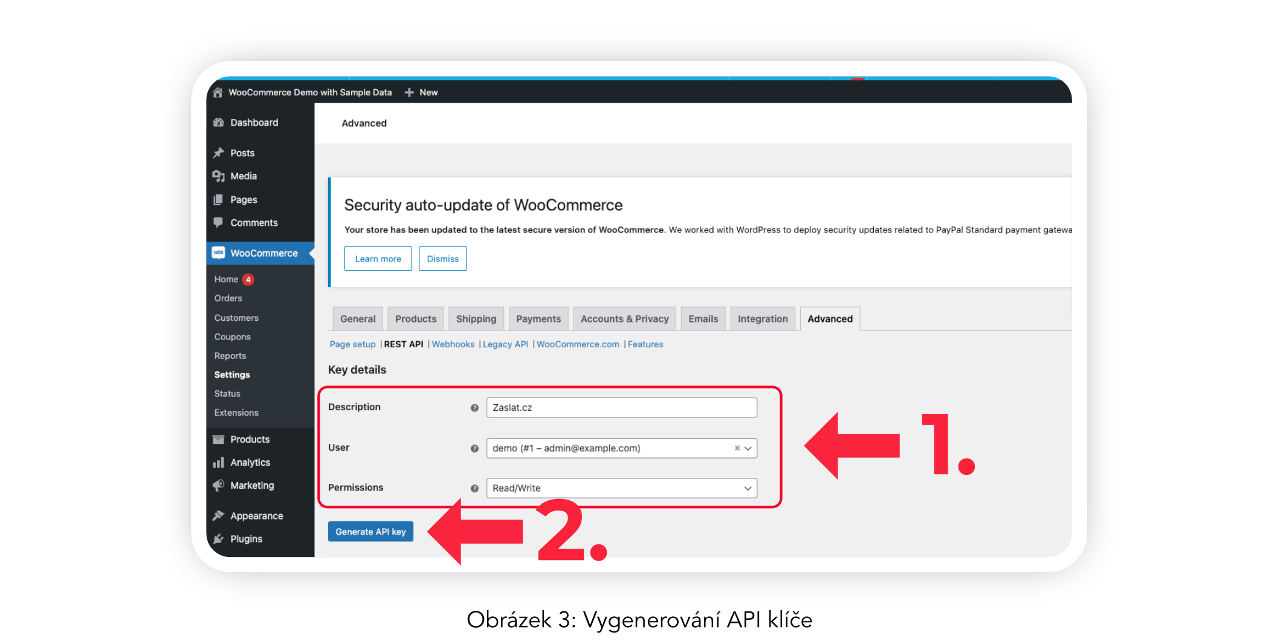
Task: Open the Settings submenu item
Action: pyautogui.click(x=232, y=375)
